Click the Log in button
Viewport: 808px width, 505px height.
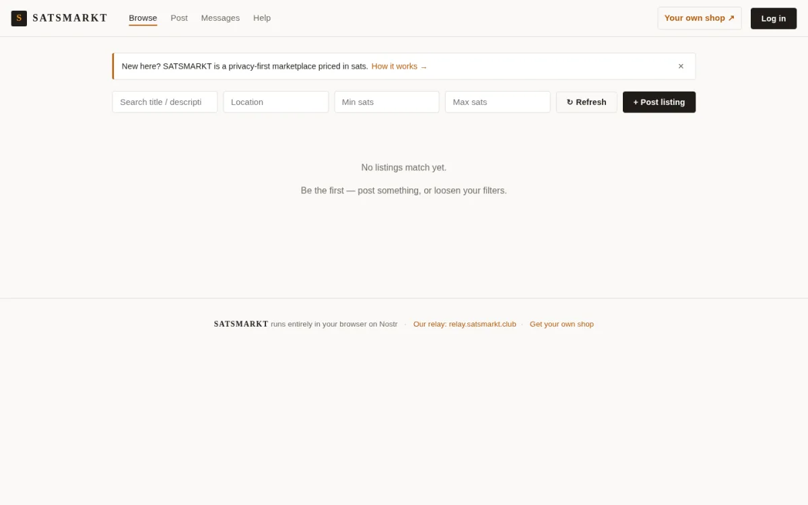[x=774, y=18]
